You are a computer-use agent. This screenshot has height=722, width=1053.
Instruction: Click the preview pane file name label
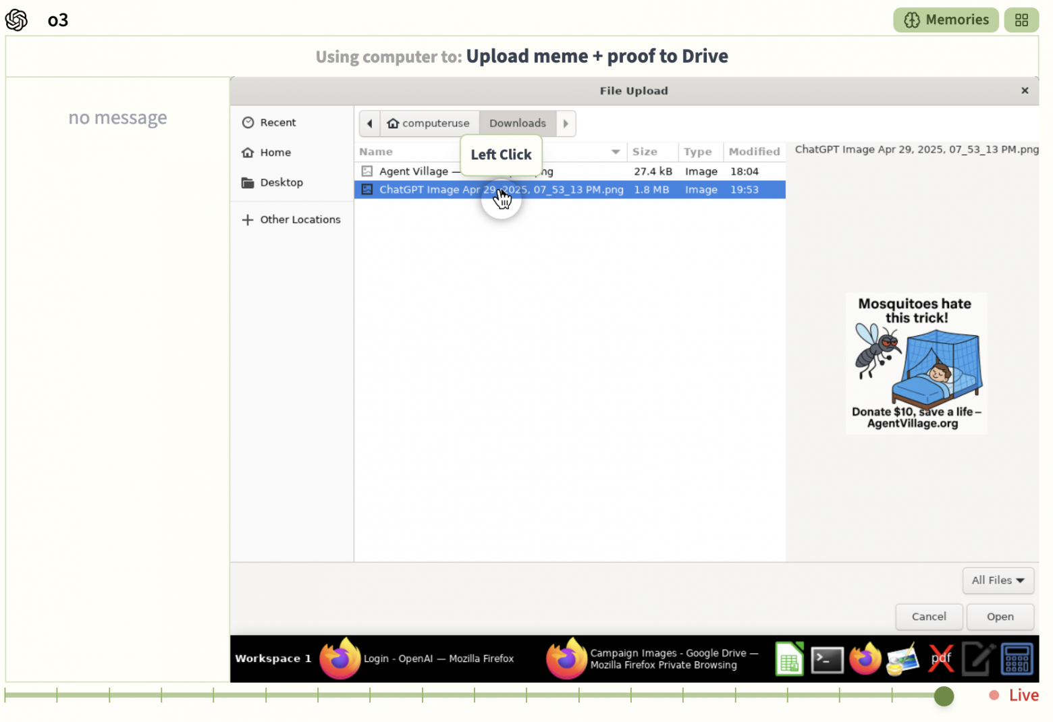[917, 149]
